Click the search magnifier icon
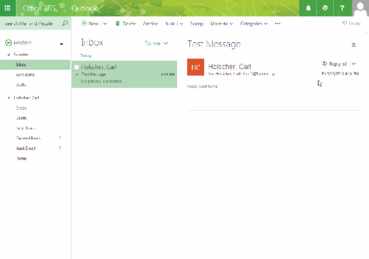Screen dimensions: 369x259 coord(65,23)
